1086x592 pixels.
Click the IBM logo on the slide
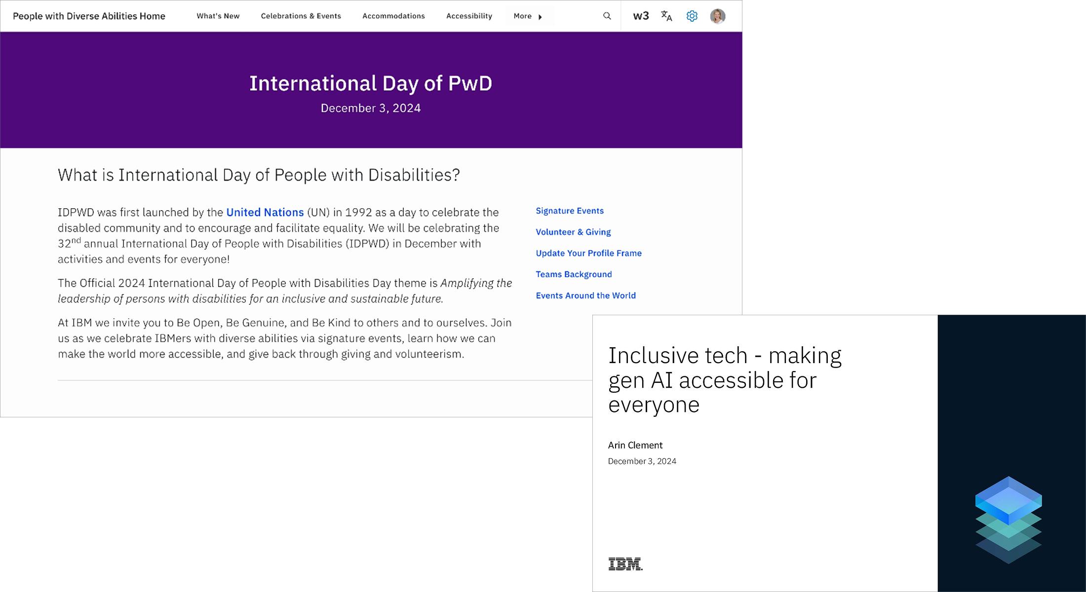(625, 564)
